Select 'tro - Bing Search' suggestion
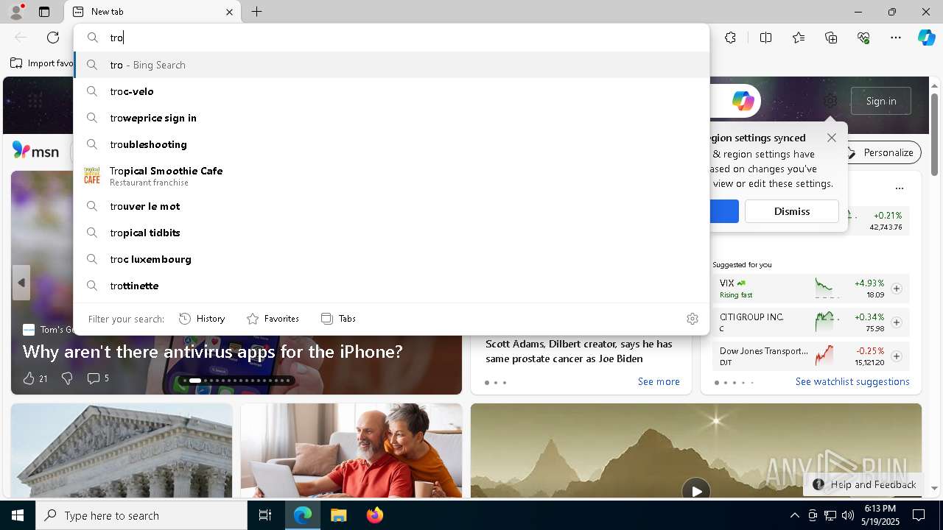This screenshot has width=943, height=530. click(x=391, y=65)
